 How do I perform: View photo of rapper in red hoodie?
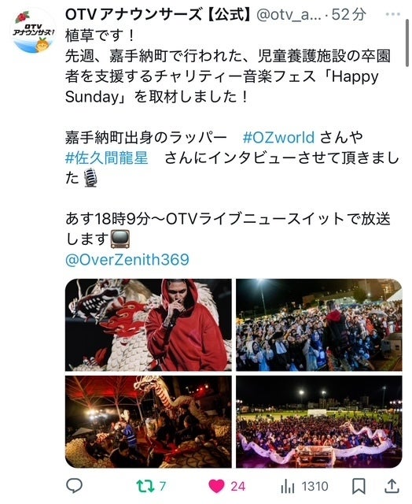pos(149,324)
